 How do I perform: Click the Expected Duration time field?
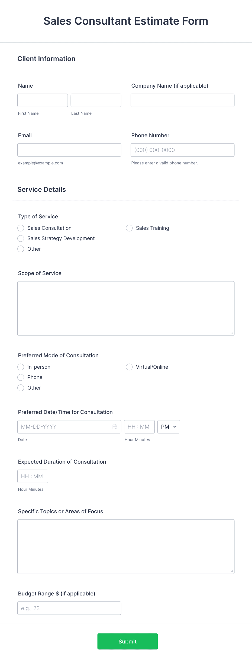33,476
